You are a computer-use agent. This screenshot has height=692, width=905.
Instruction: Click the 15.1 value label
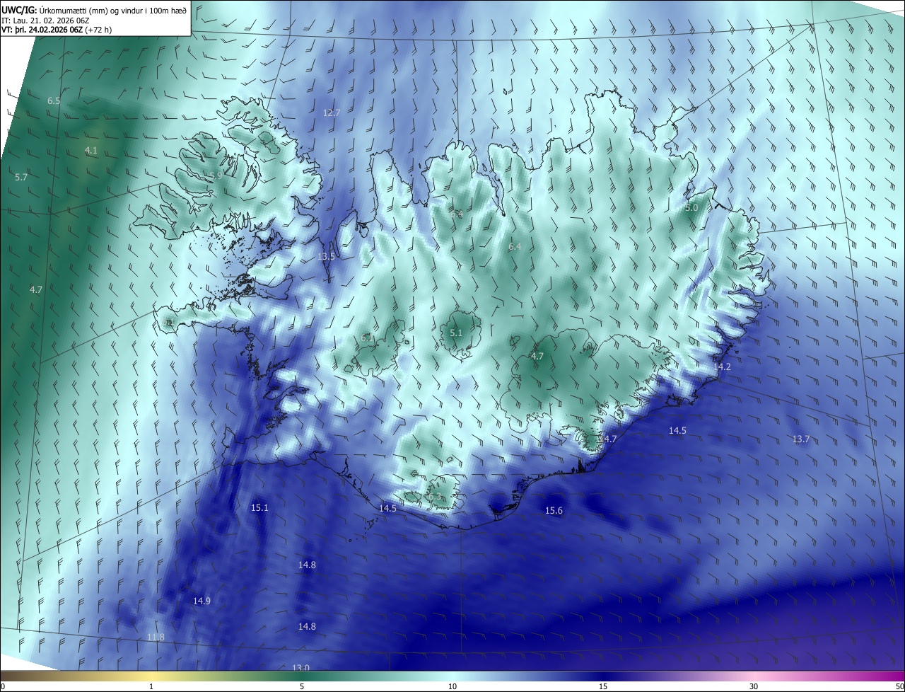coord(260,507)
